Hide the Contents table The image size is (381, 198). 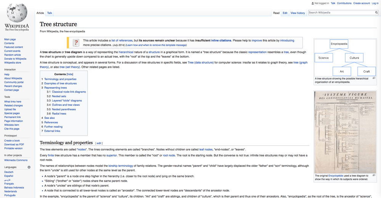(x=70, y=74)
